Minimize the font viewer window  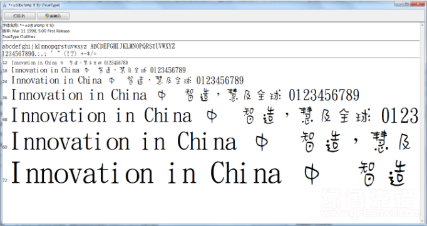399,4
